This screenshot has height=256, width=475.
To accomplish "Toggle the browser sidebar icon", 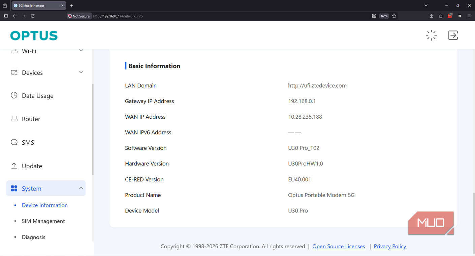I will click(6, 16).
